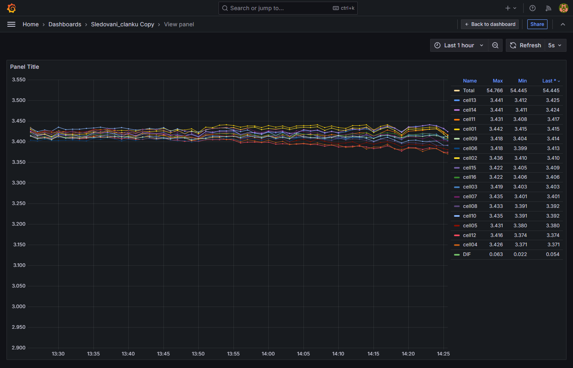Open the help question mark icon
573x368 pixels.
(533, 8)
